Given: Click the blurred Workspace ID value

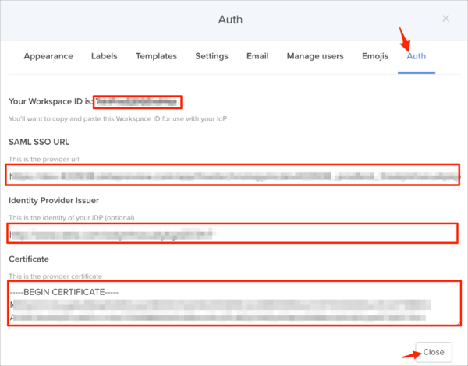Looking at the screenshot, I should 137,102.
